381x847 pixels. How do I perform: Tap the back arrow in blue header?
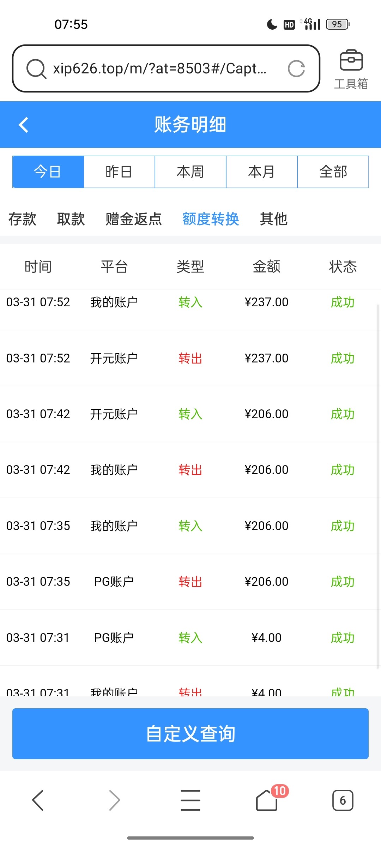24,125
